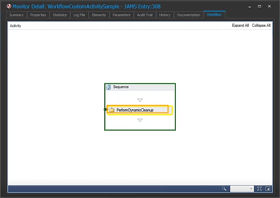The image size is (280, 198).
Task: Open the Statistics tab
Action: [60, 15]
